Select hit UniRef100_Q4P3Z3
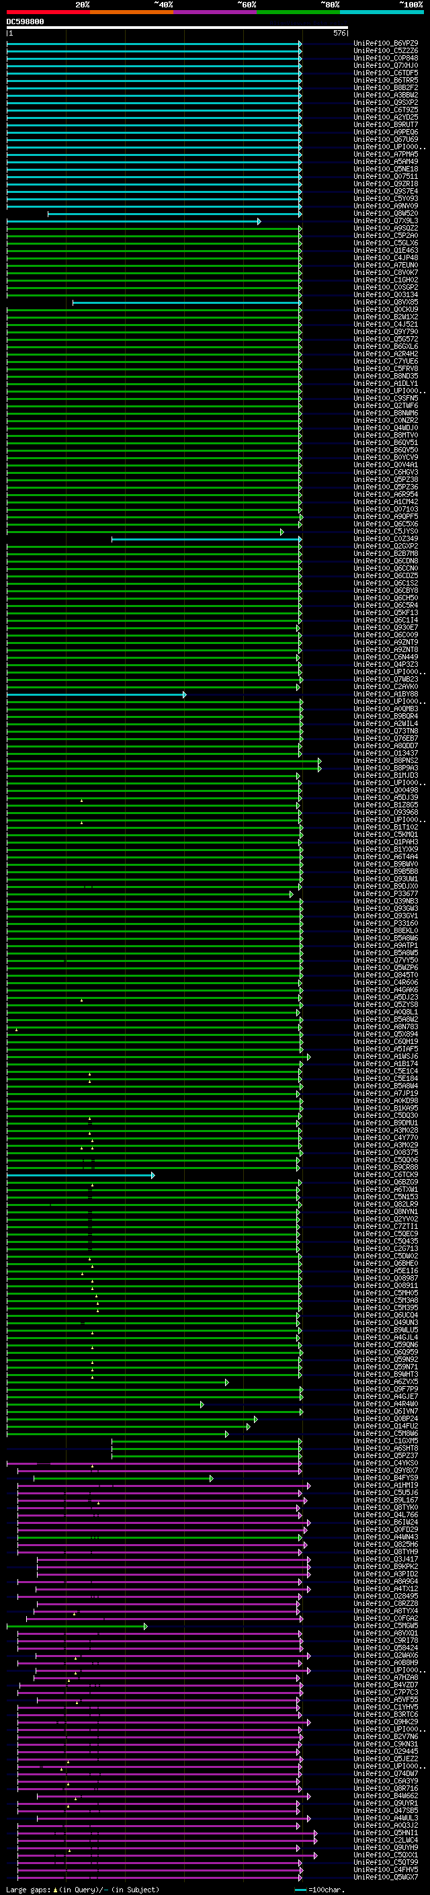Viewport: 430px width, 1895px height. click(386, 664)
